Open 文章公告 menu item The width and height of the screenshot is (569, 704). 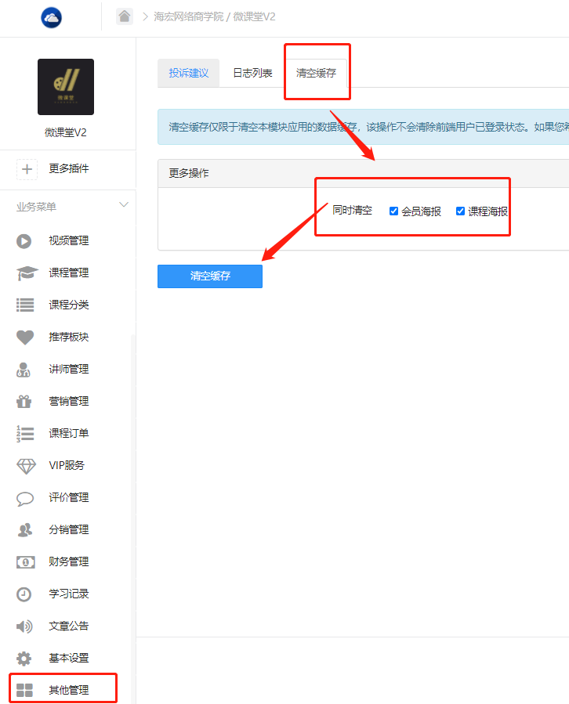click(69, 626)
